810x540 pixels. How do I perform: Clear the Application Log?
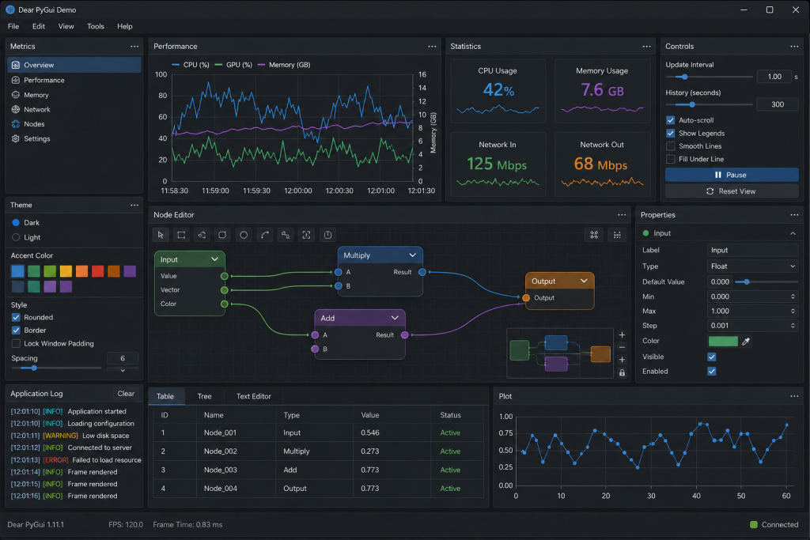(x=126, y=394)
